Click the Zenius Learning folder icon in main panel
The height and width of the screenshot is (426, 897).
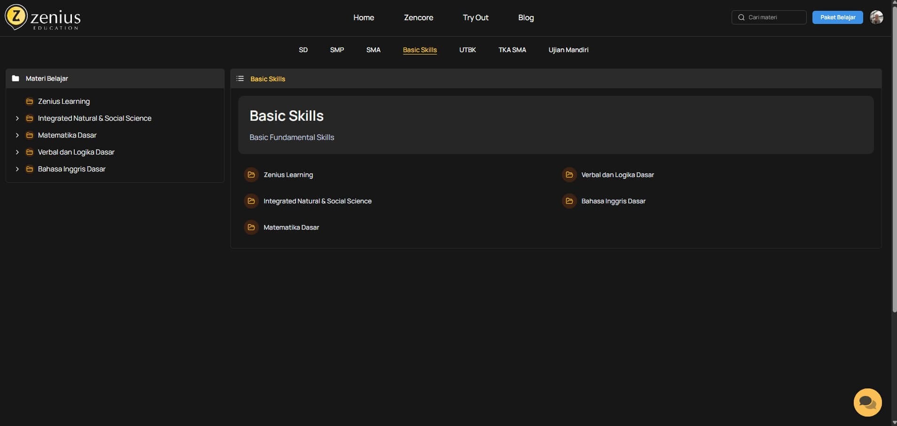click(x=251, y=175)
